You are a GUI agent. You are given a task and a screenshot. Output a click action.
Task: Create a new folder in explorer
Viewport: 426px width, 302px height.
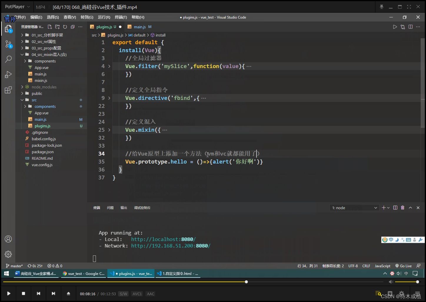(x=57, y=27)
